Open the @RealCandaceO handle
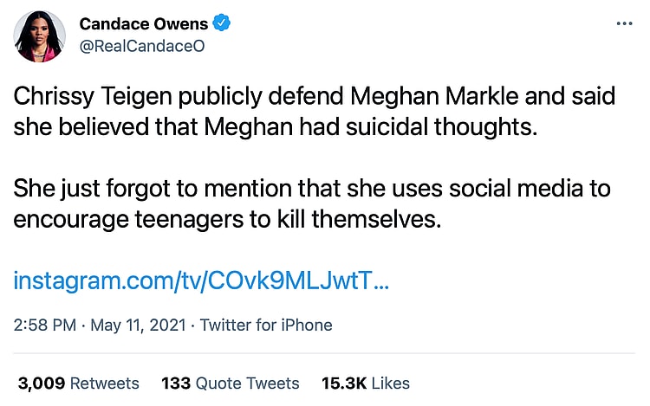The image size is (650, 406). pyautogui.click(x=141, y=47)
